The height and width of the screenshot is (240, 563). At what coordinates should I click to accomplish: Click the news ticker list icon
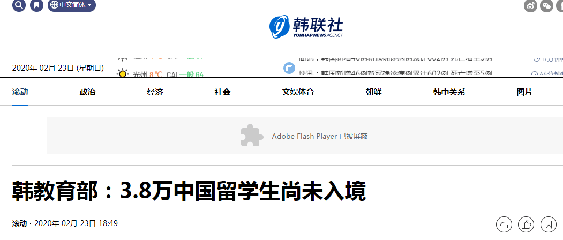pyautogui.click(x=289, y=68)
